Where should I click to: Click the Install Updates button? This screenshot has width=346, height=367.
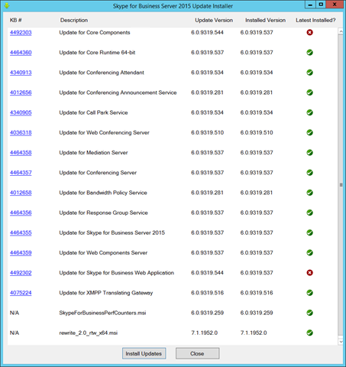click(x=144, y=353)
